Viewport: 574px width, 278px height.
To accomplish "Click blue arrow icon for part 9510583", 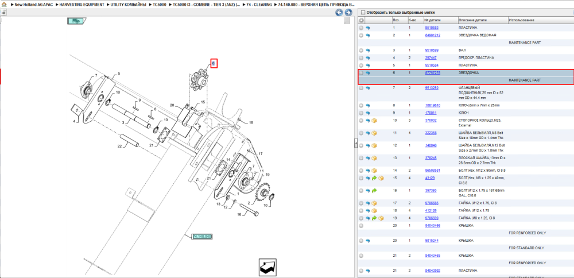I will [368, 28].
